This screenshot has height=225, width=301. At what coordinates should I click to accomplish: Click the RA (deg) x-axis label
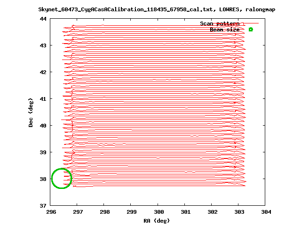(x=157, y=220)
